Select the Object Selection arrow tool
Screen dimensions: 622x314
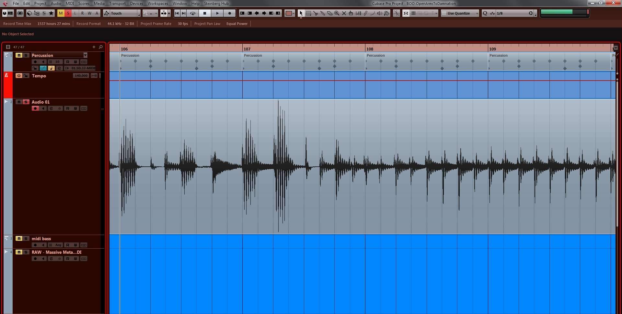(301, 13)
